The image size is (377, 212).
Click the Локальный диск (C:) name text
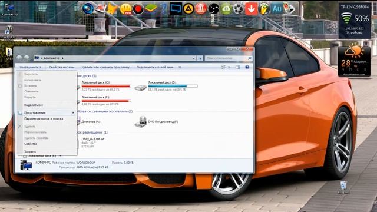pyautogui.click(x=95, y=82)
